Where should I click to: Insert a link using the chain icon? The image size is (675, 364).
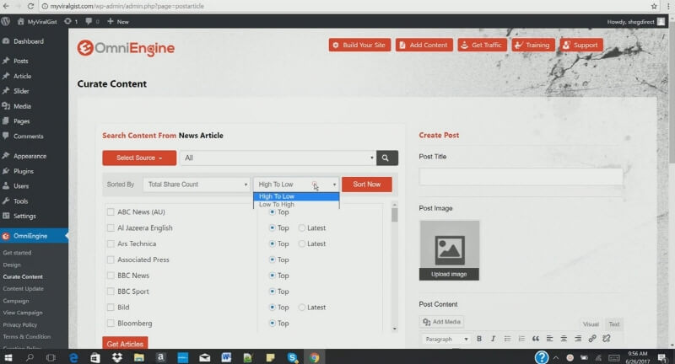(x=592, y=339)
